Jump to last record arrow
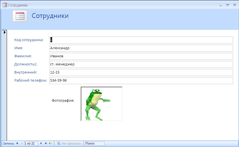239x147 pixels. click(46, 143)
